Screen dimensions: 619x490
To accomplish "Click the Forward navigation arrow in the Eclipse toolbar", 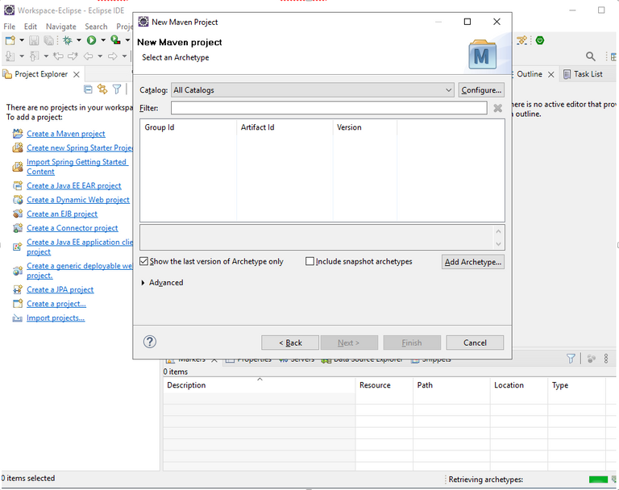I will [x=113, y=56].
